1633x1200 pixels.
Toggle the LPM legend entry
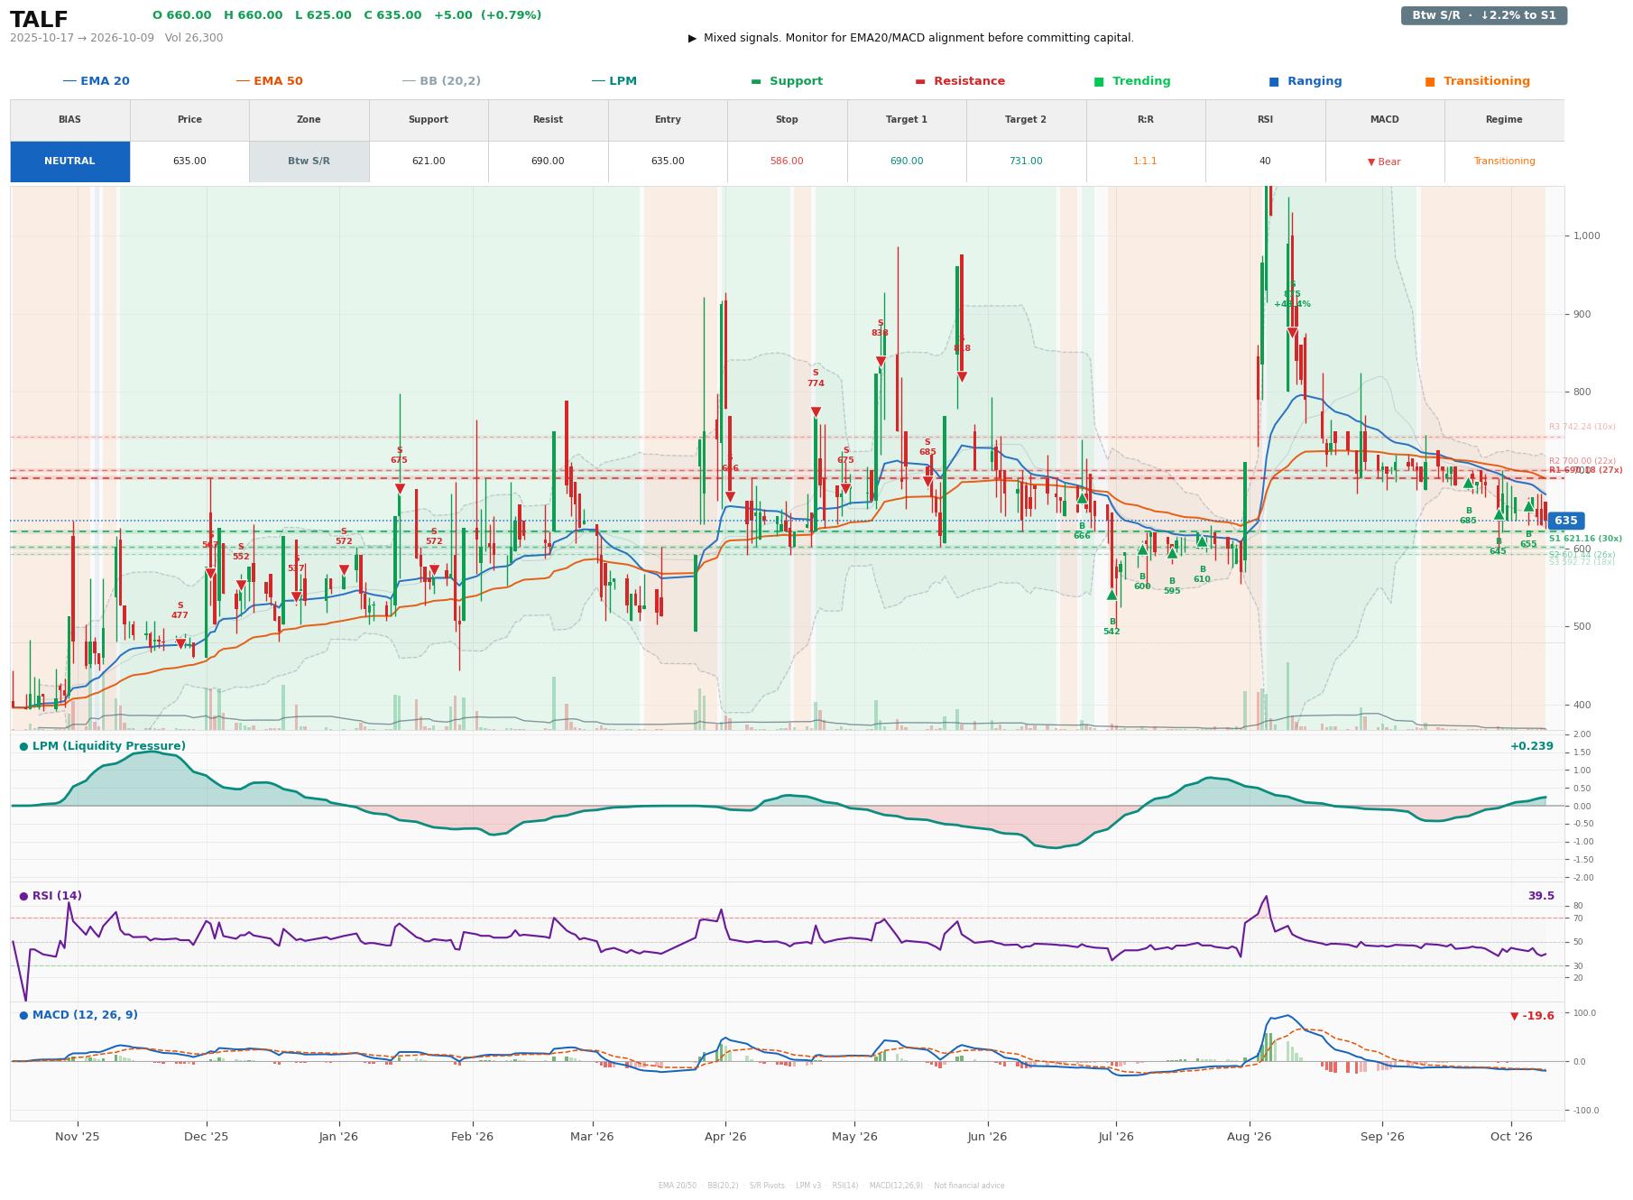pyautogui.click(x=614, y=81)
